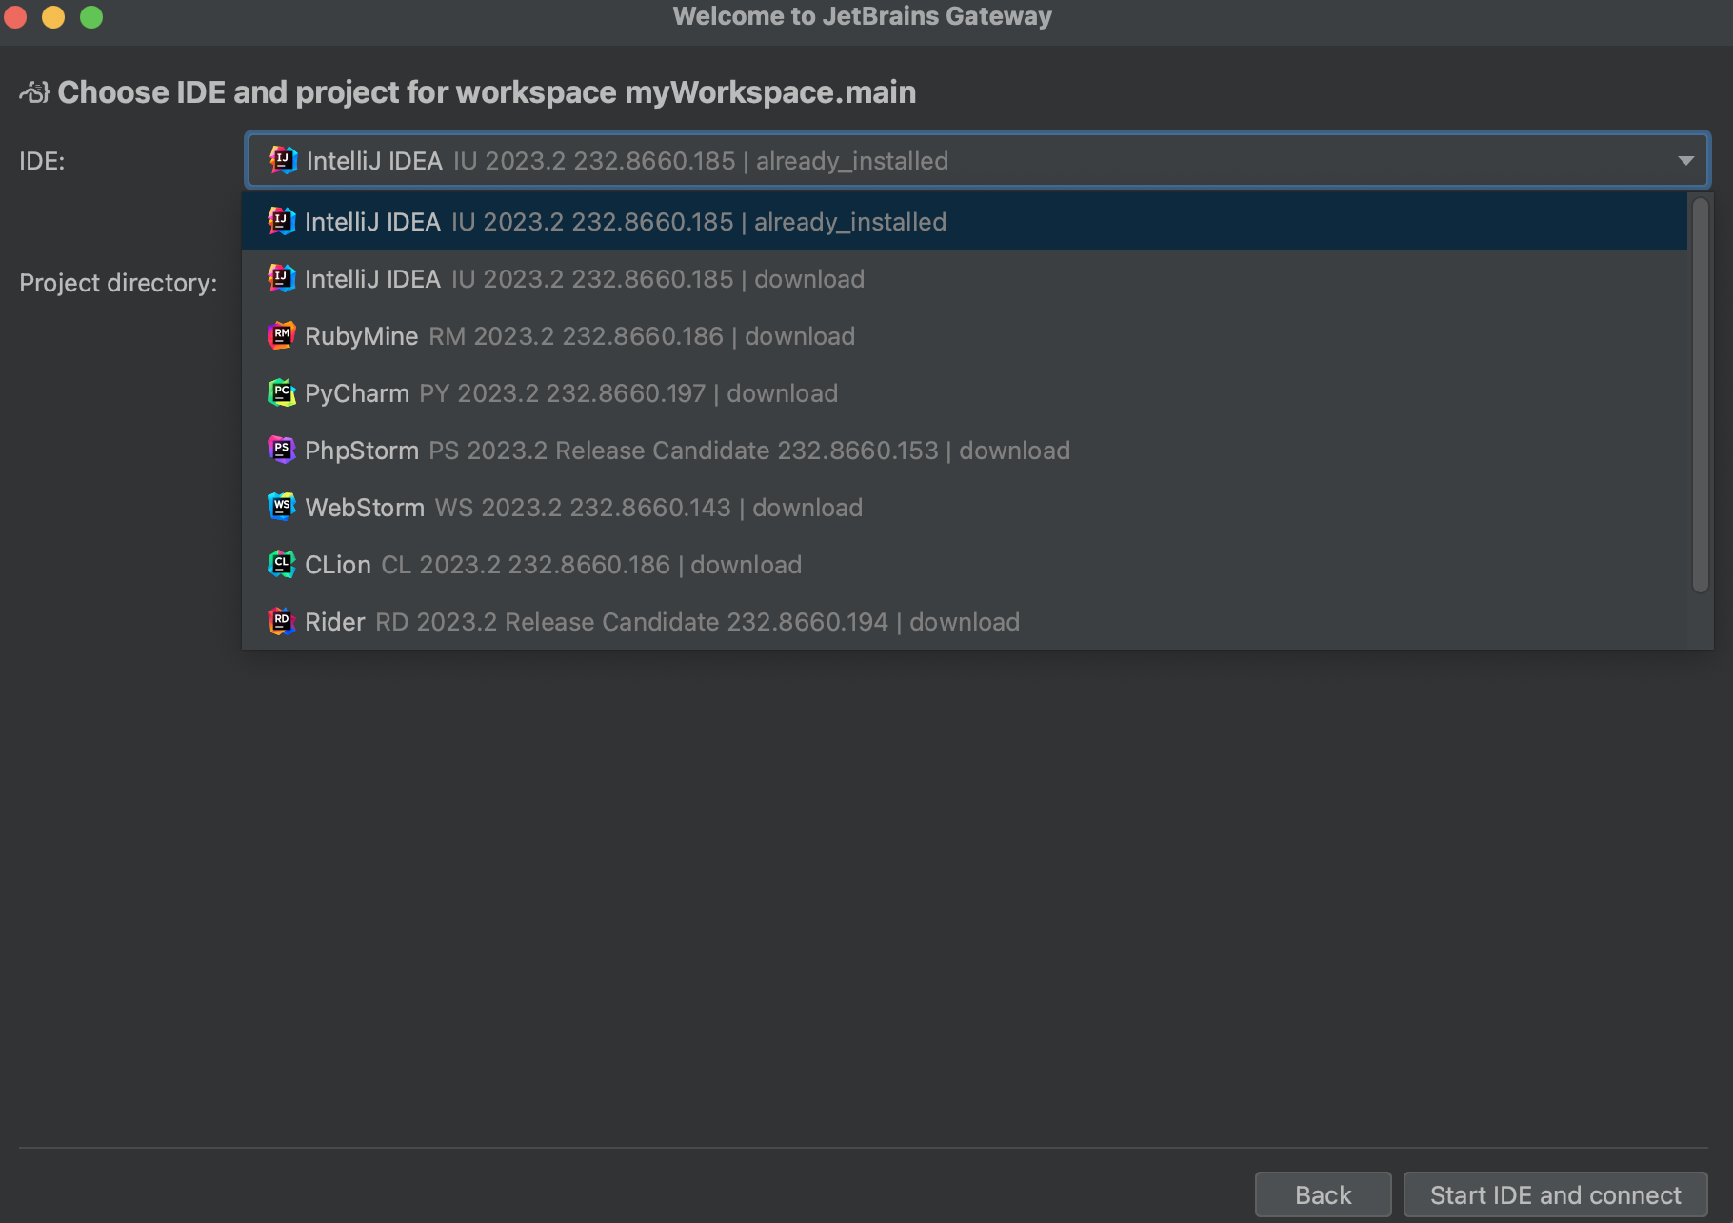Viewport: 1733px width, 1223px height.
Task: Click the workspace icon beside the page title
Action: (x=34, y=91)
